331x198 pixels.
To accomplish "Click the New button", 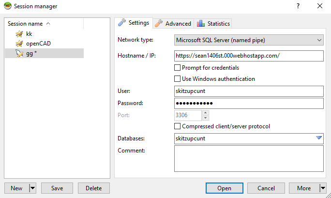I will pos(16,188).
